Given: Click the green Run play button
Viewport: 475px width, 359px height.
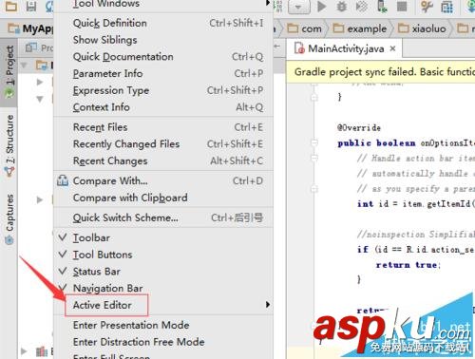Looking at the screenshot, I should 322,7.
